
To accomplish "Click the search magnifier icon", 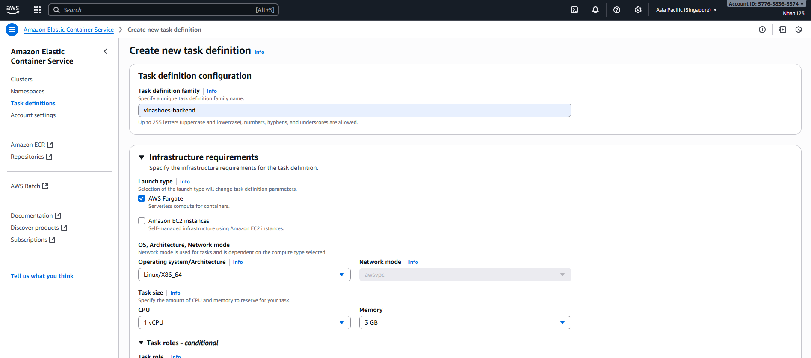I will click(x=56, y=10).
